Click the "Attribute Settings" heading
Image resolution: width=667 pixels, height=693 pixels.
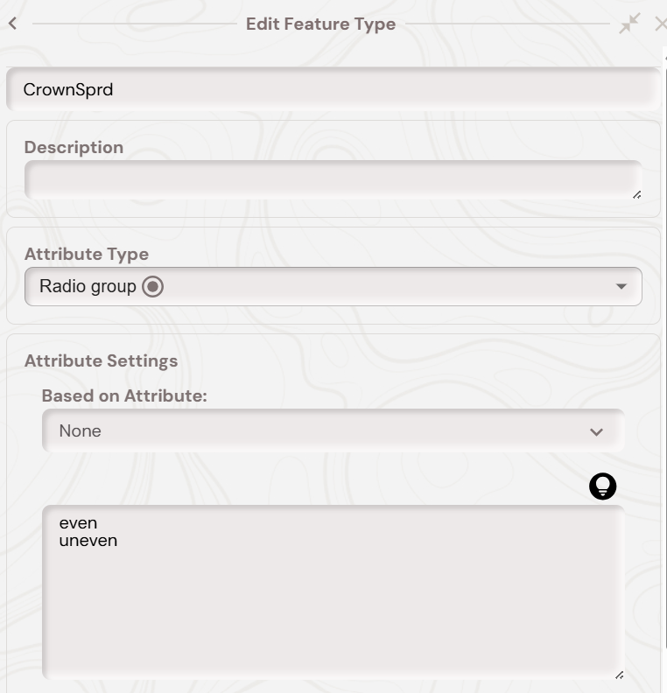click(101, 360)
